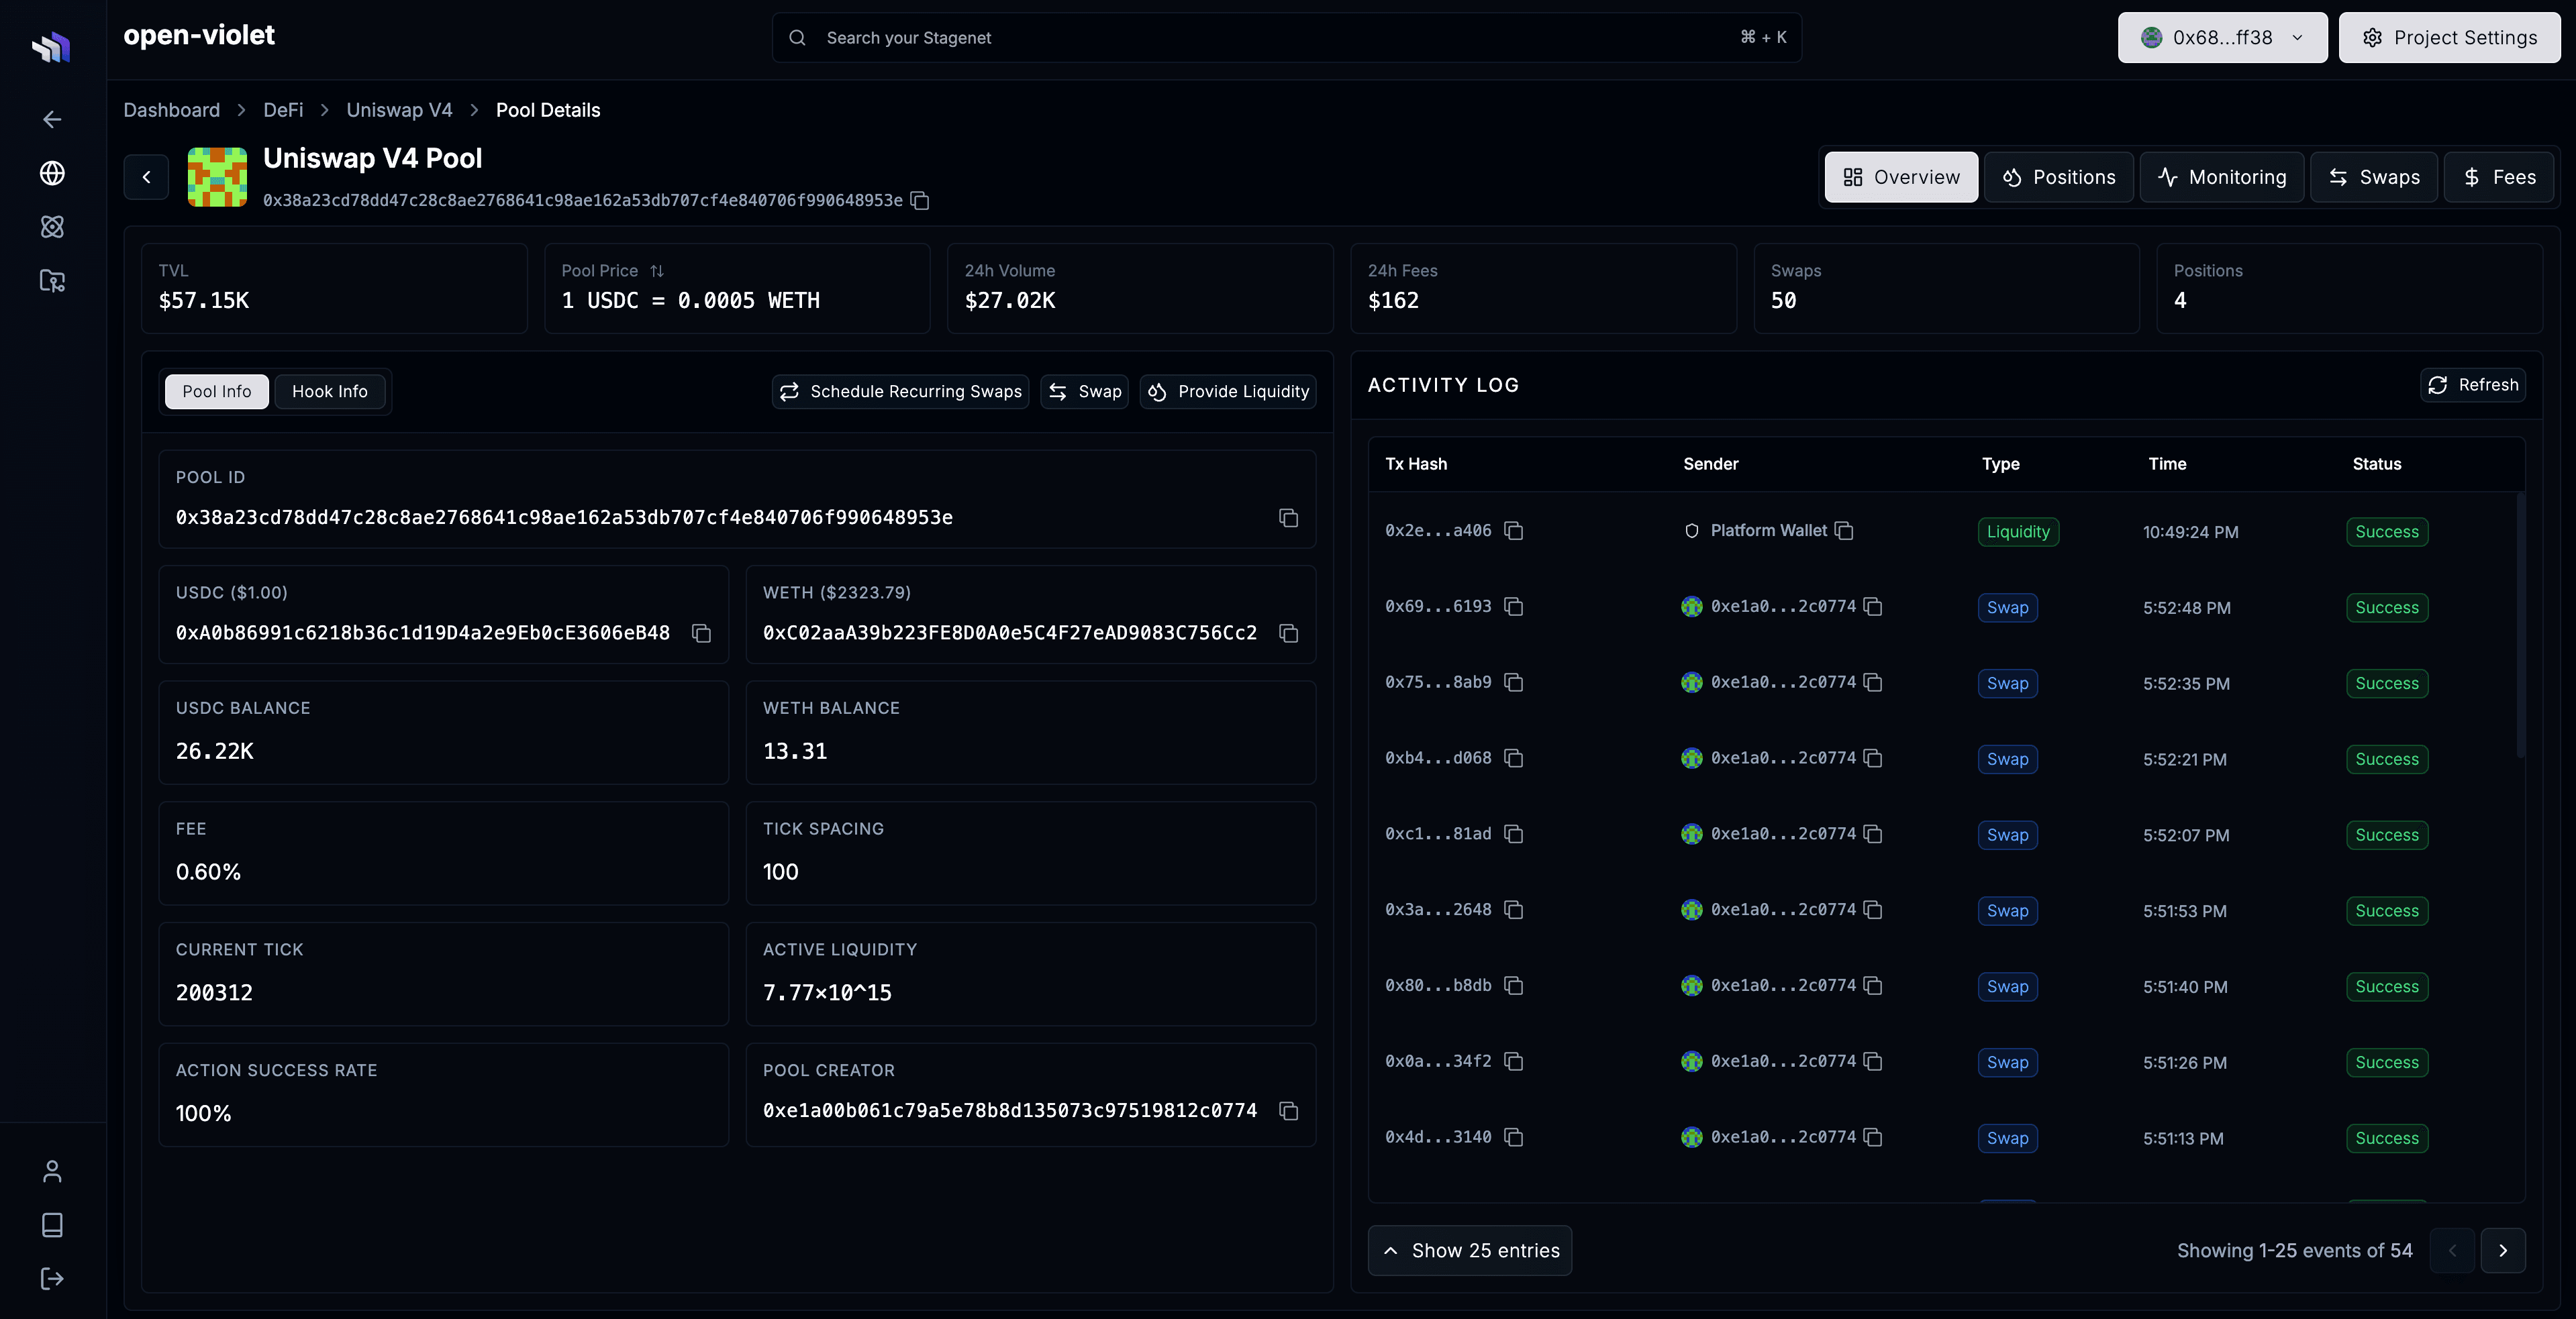This screenshot has width=2576, height=1319.
Task: Switch to the Hook Info tab
Action: pyautogui.click(x=330, y=390)
